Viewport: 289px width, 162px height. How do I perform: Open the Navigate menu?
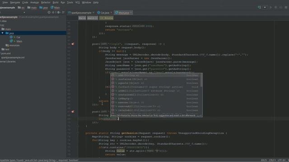(15, 2)
